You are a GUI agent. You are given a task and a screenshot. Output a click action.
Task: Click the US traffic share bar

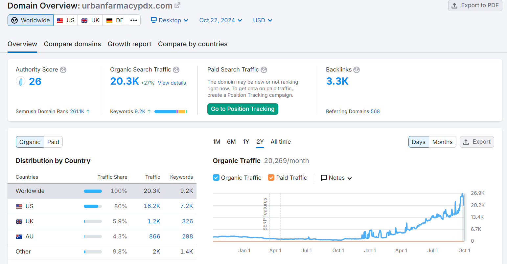click(x=93, y=206)
